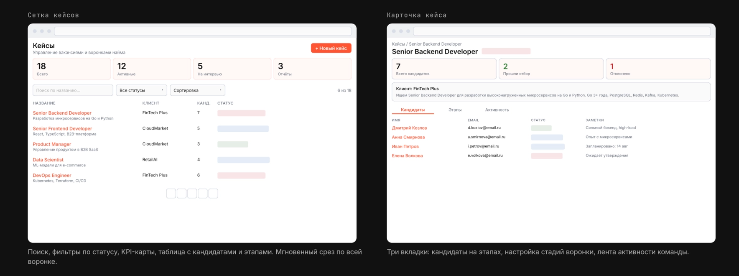Open the Senior Backend Developer case link
Screen dimensions: 739x276
coord(62,113)
